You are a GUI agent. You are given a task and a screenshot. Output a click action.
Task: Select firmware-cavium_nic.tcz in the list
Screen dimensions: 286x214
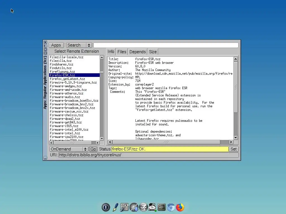click(x=74, y=111)
